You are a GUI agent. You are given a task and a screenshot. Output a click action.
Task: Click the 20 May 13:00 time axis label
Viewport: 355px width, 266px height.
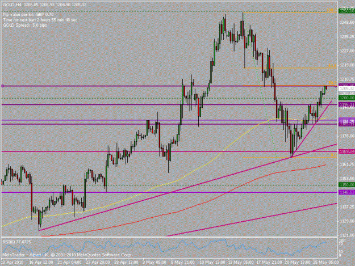(x=298, y=263)
